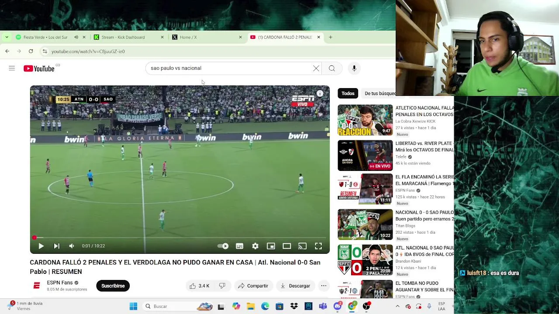Open Dropbox from taskbar
The image size is (559, 314).
(x=294, y=306)
